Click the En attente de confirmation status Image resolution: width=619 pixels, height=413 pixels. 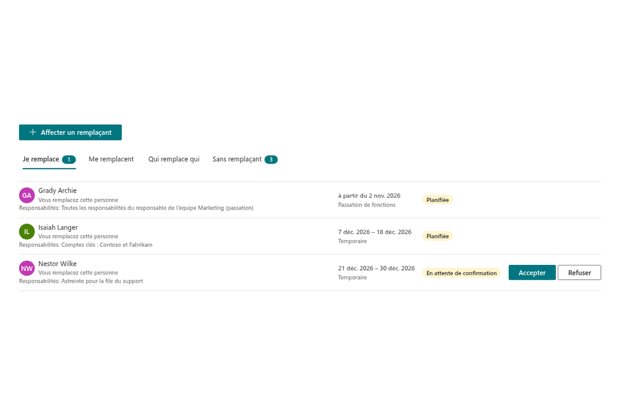tap(461, 273)
